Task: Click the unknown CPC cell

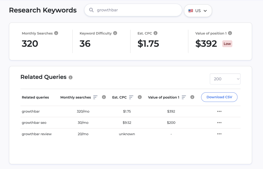Action: click(x=127, y=134)
